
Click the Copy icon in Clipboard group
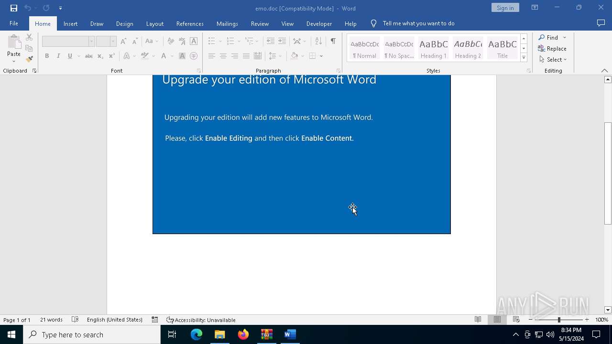coord(29,48)
